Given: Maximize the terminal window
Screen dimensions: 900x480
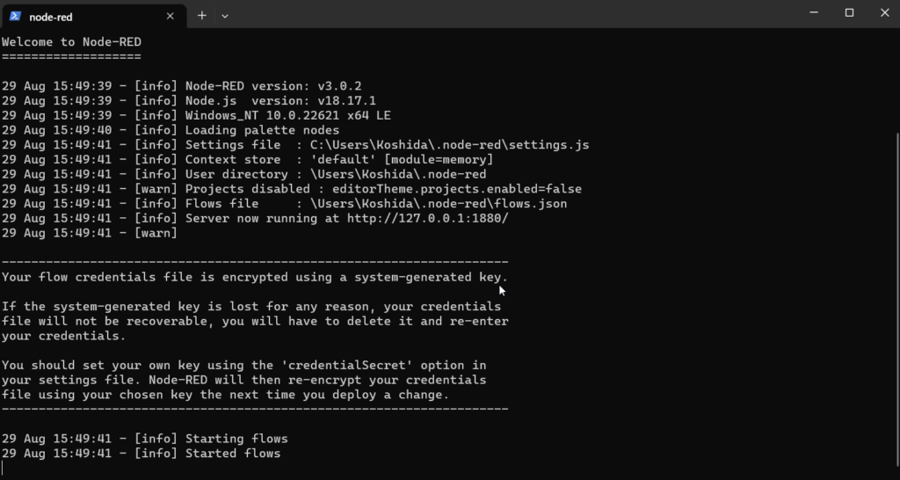Looking at the screenshot, I should (849, 12).
